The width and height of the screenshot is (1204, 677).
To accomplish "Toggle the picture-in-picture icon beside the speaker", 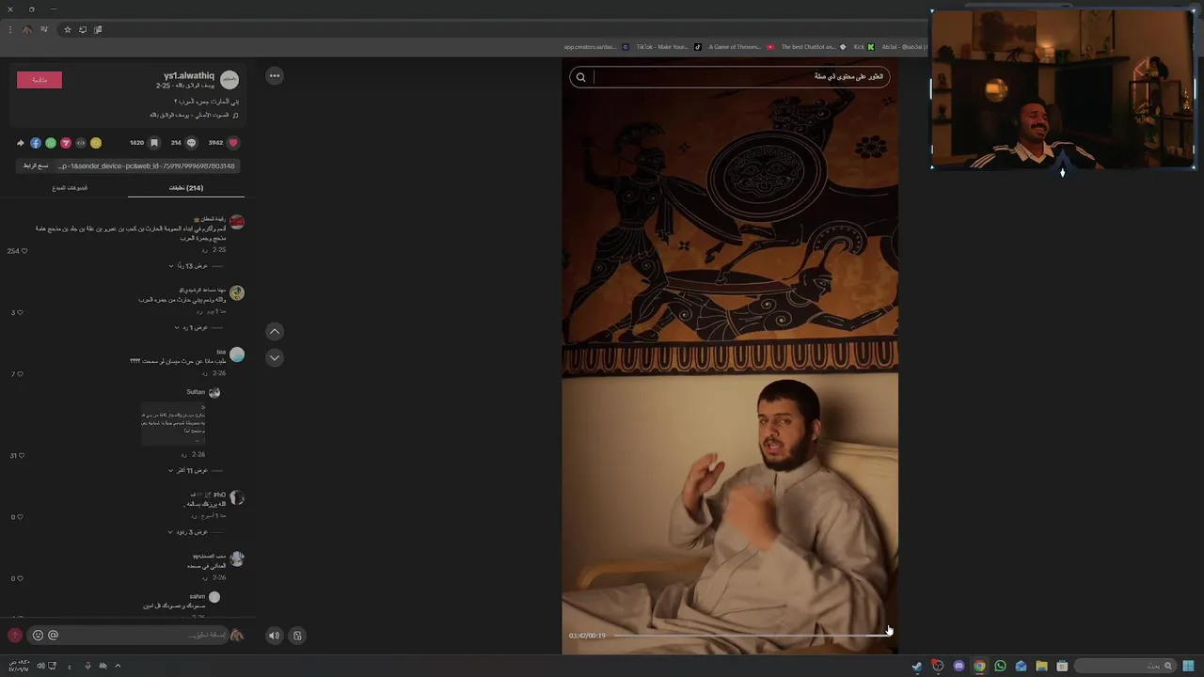I will (297, 636).
